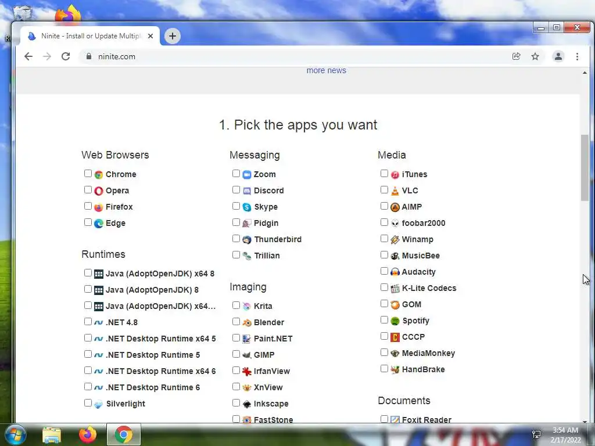Screen dimensions: 595x446
Task: Click the Discord app icon
Action: (246, 190)
